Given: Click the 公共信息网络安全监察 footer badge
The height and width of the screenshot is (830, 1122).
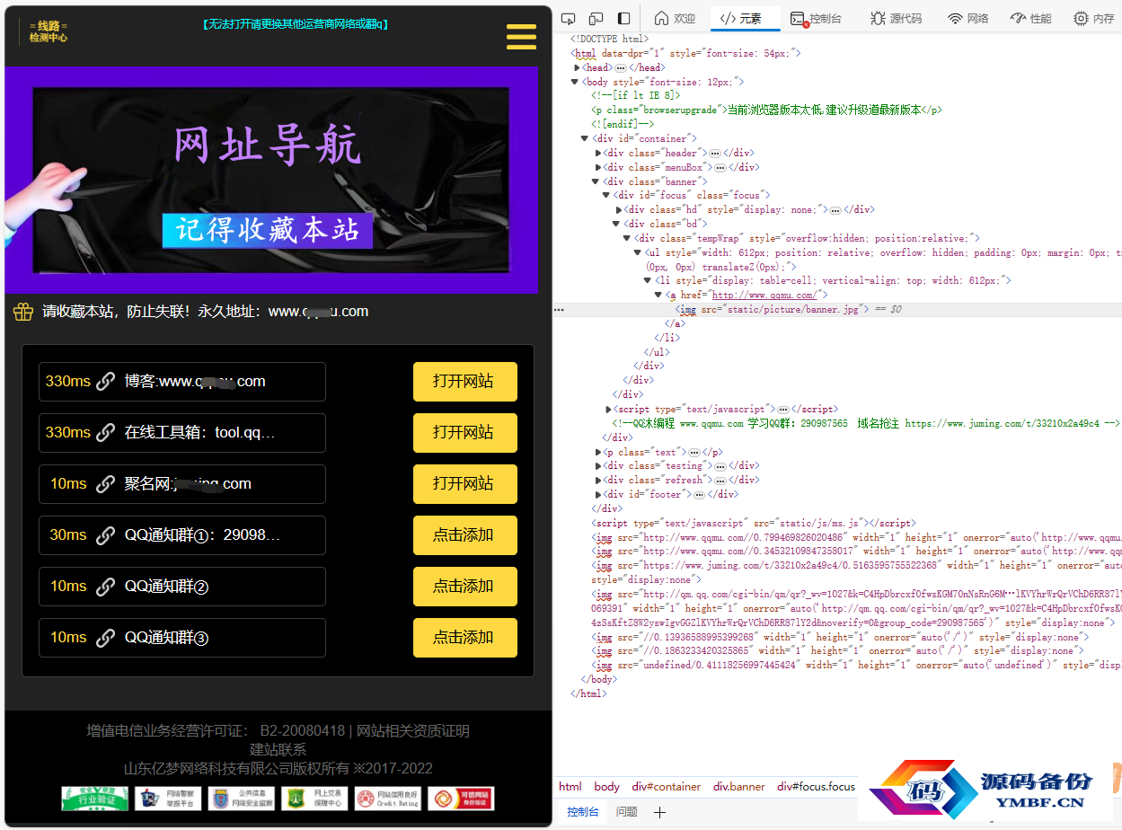Looking at the screenshot, I should [x=241, y=799].
